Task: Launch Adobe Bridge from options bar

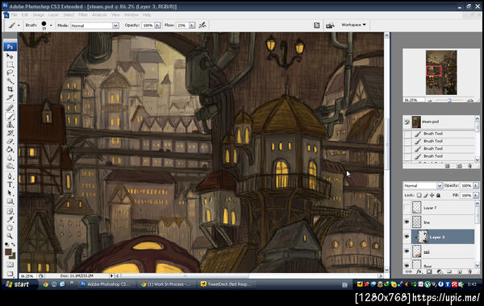Action: click(330, 25)
